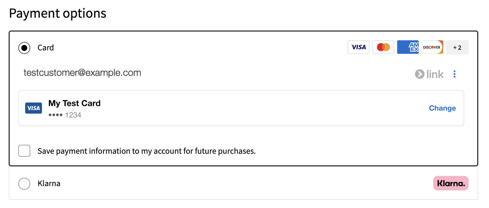Screen dimensions: 489x208
Task: Click the My Test Card name
Action: [x=74, y=103]
